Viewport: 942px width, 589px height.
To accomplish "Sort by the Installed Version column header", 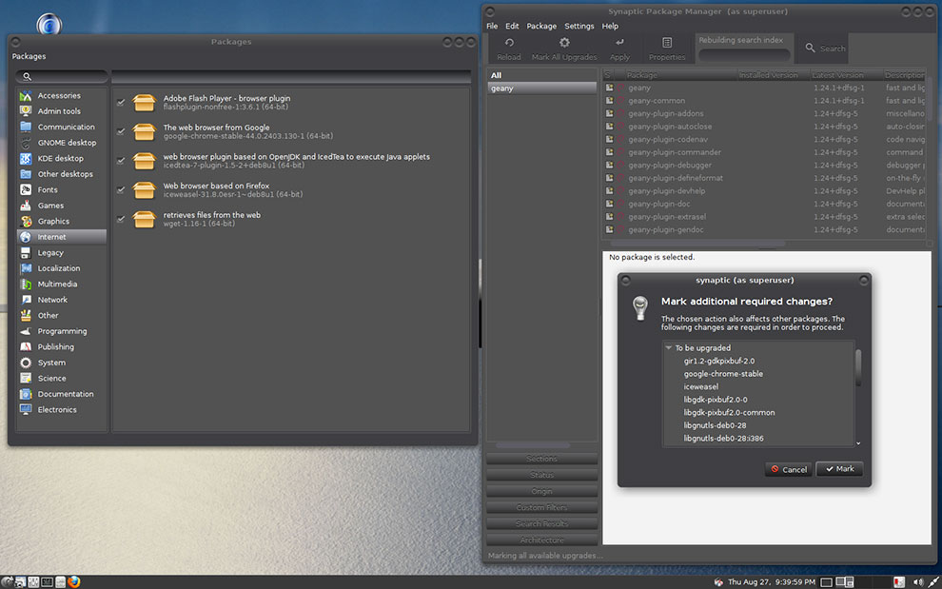I will click(x=774, y=75).
